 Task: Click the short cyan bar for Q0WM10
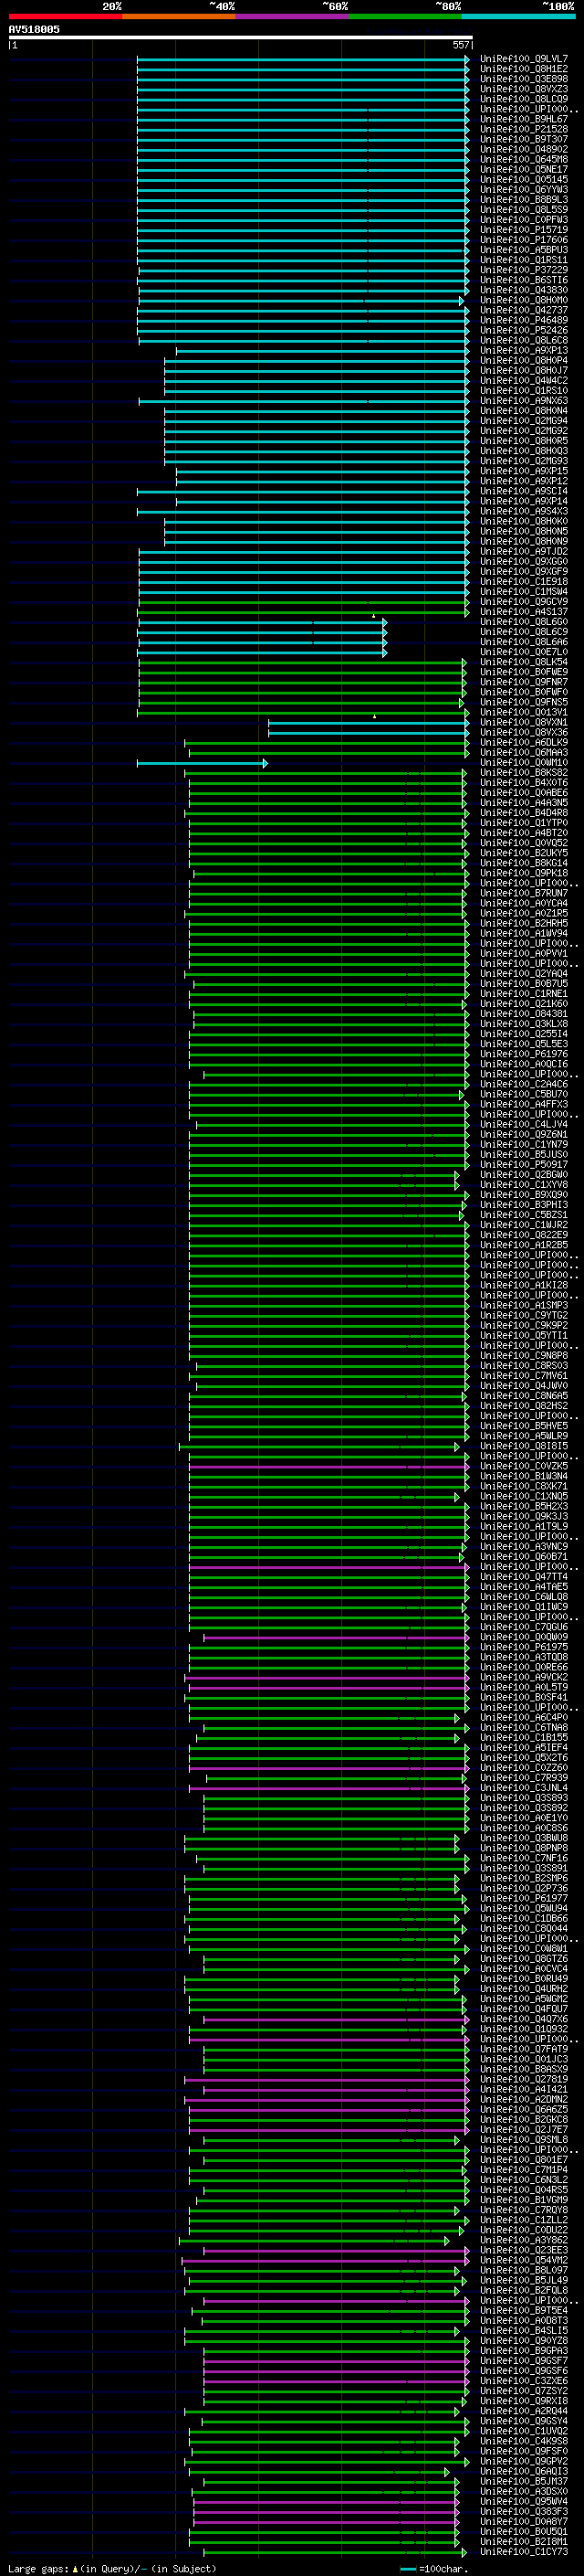tap(202, 763)
